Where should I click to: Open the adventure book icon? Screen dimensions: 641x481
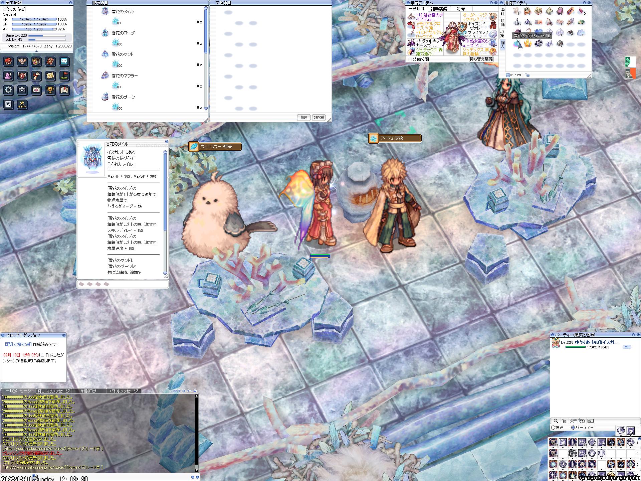pyautogui.click(x=64, y=90)
